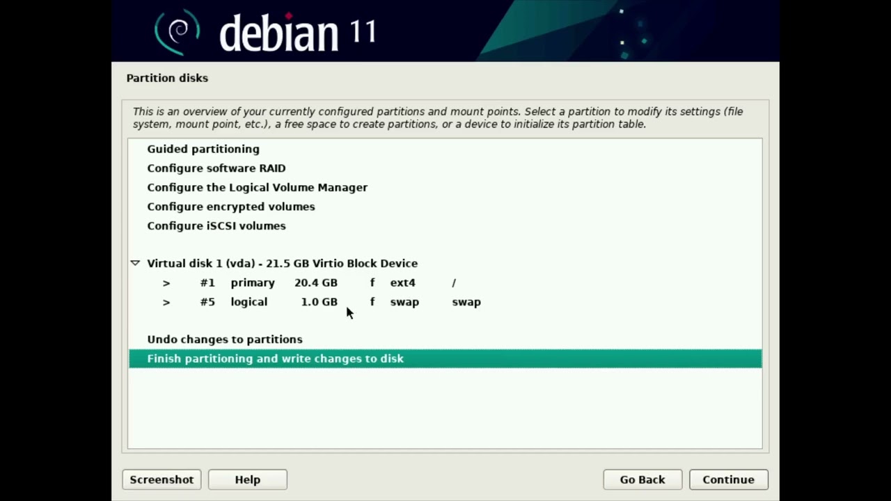Click the Debian swirl logo

[178, 32]
